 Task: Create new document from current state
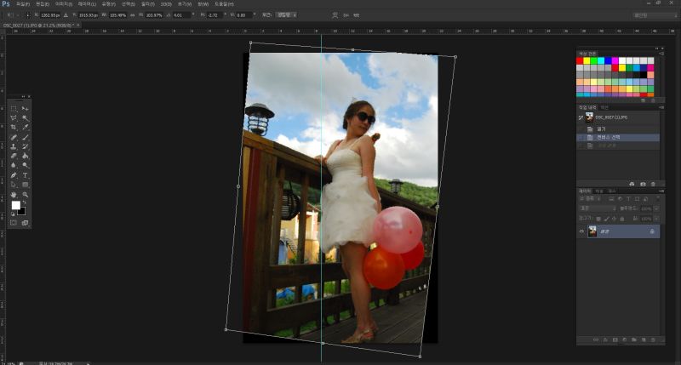[x=632, y=185]
